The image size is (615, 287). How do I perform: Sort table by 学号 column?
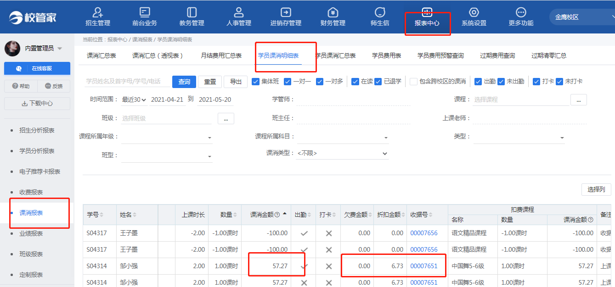101,215
